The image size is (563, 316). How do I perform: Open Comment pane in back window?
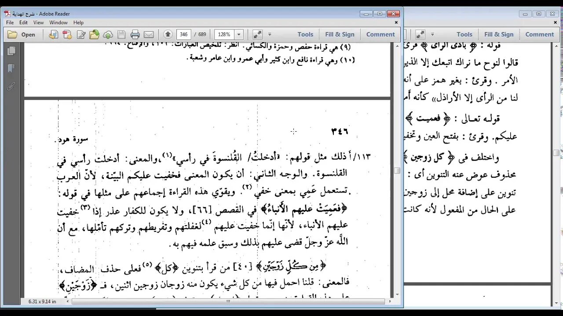(540, 35)
